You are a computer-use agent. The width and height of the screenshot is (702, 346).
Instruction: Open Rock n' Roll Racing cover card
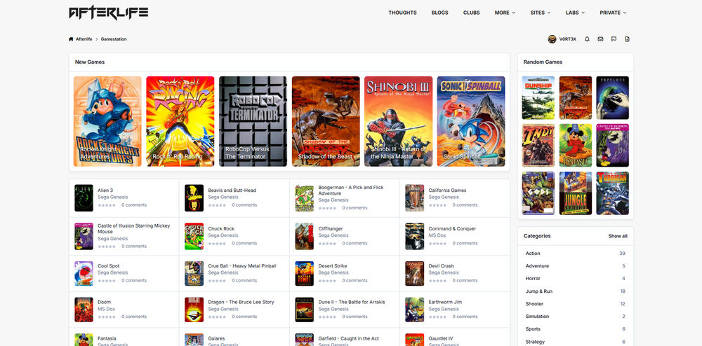click(180, 121)
